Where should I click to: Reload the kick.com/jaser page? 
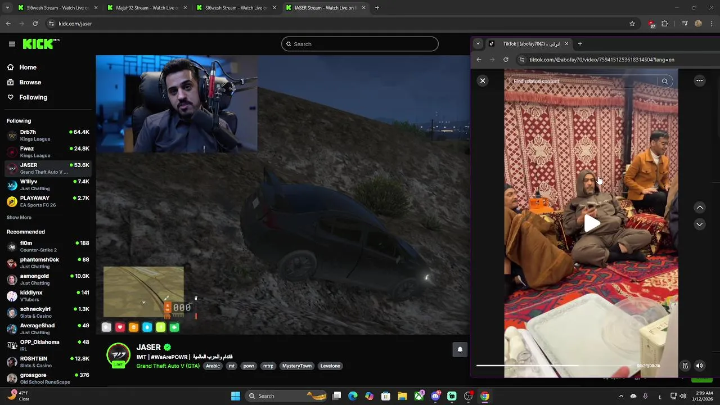[x=35, y=24]
